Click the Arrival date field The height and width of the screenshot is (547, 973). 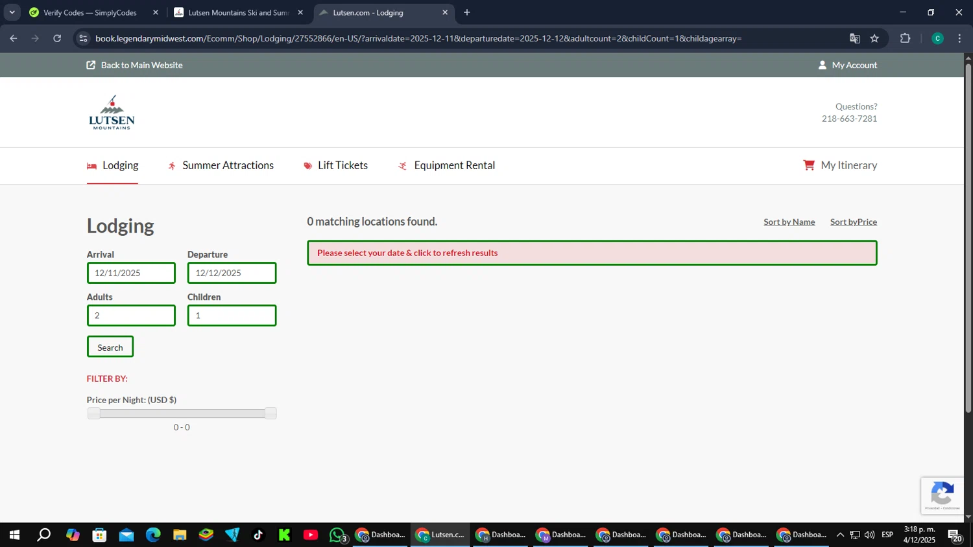(131, 273)
